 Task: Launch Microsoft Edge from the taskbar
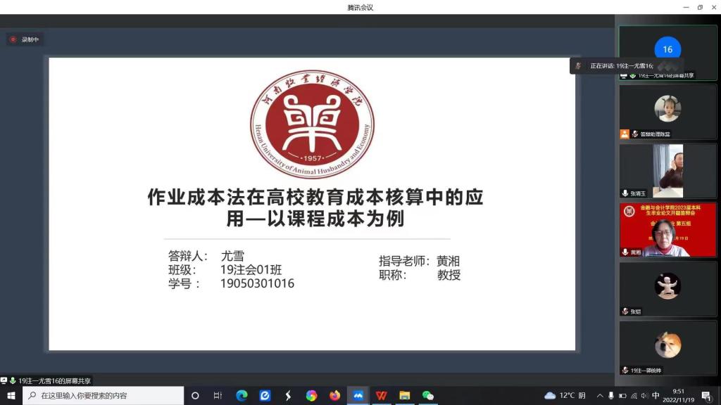click(242, 396)
